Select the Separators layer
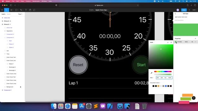 [10, 31]
